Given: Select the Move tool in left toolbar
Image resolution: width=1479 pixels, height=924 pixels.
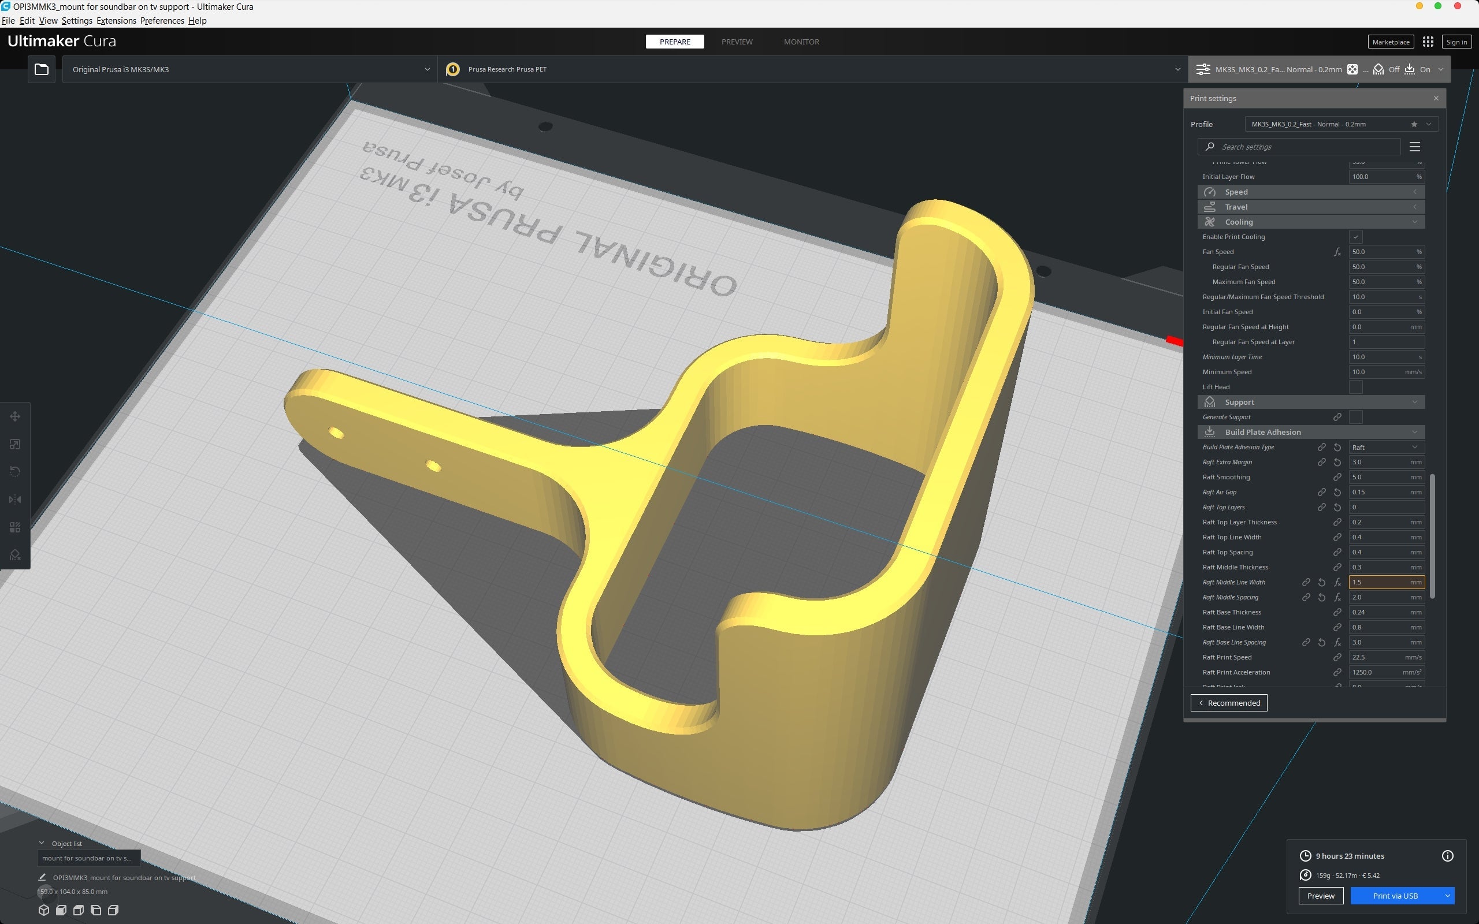Looking at the screenshot, I should [15, 416].
